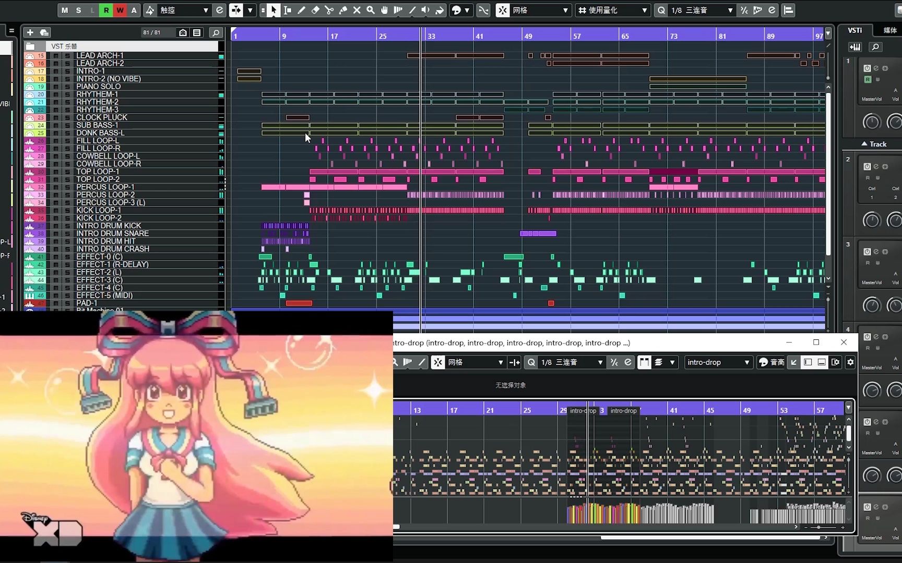This screenshot has width=902, height=563.
Task: Open the track list filter icon
Action: click(x=197, y=32)
